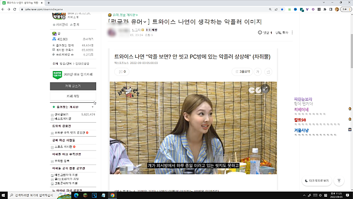Open the 베스트게시글 board link
353x199 pixels.
[x=63, y=118]
